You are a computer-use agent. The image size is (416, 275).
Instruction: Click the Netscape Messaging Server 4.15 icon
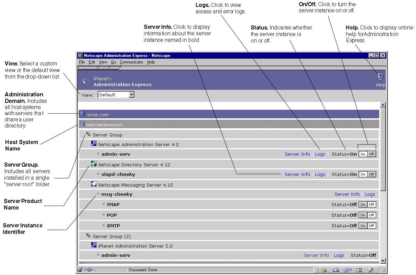pos(94,184)
